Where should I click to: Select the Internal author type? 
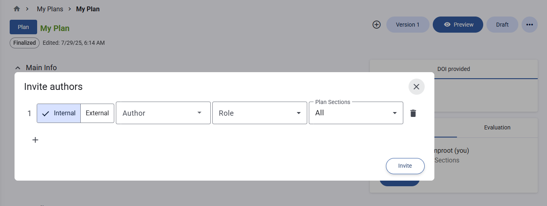tap(59, 113)
